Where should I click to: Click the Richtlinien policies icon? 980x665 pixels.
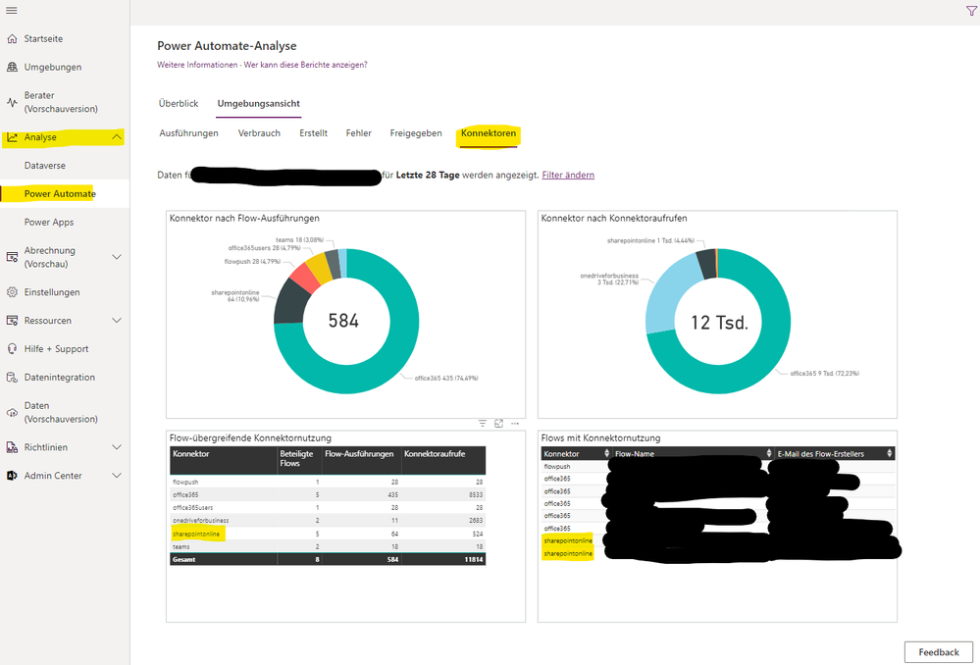tap(12, 447)
